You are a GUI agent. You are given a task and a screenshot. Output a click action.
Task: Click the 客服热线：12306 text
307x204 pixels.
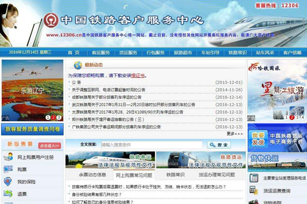pos(277,5)
